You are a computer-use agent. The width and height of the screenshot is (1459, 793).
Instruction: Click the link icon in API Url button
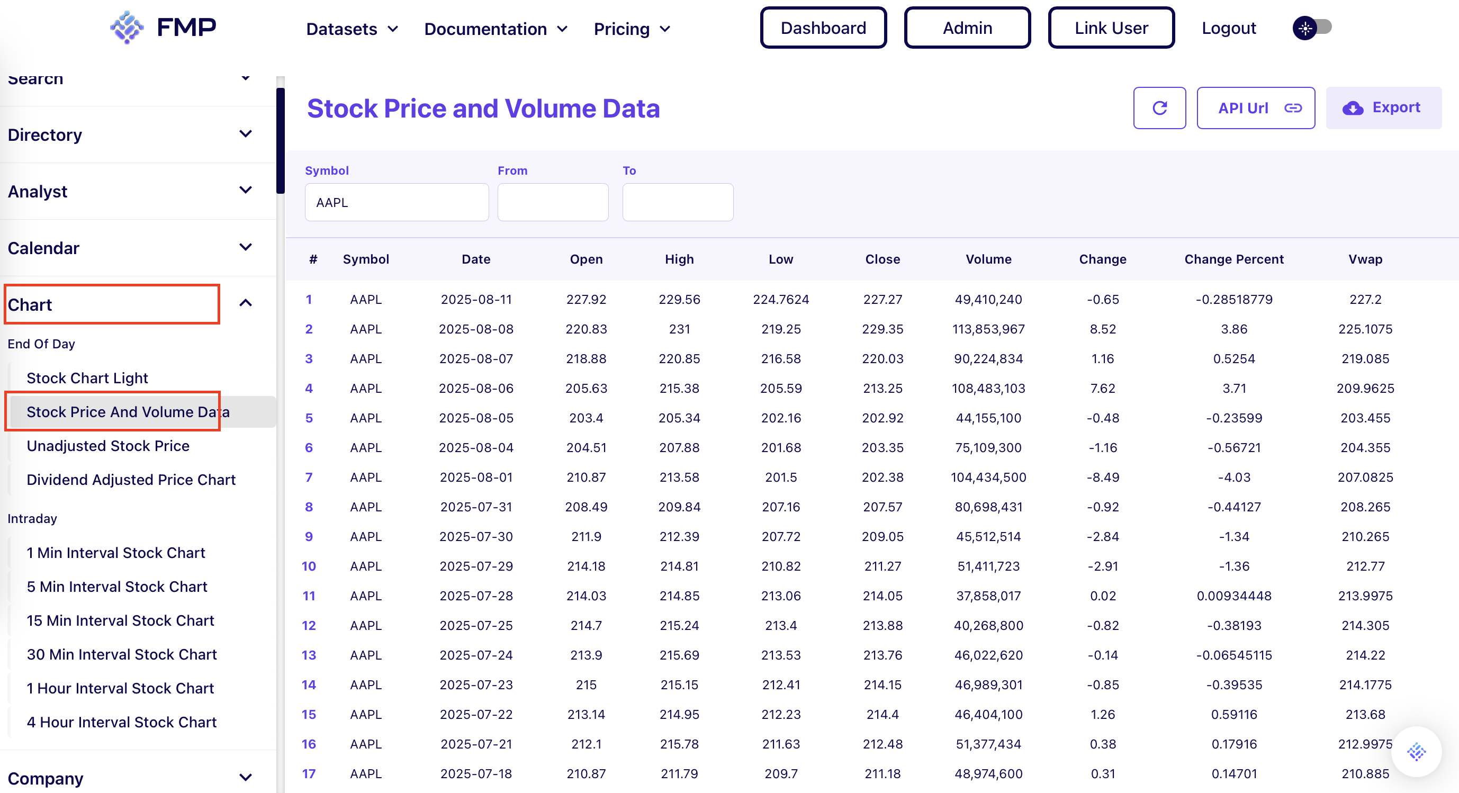pyautogui.click(x=1293, y=107)
